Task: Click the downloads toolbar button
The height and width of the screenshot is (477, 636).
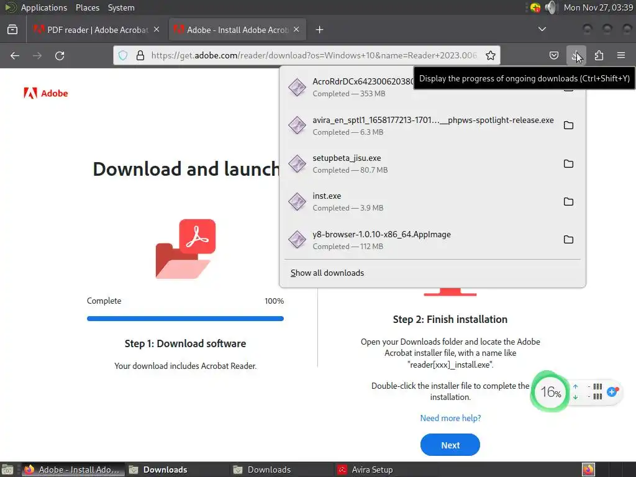Action: [x=576, y=55]
